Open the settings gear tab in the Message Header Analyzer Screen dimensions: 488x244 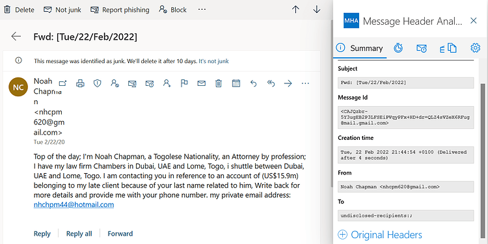click(475, 48)
